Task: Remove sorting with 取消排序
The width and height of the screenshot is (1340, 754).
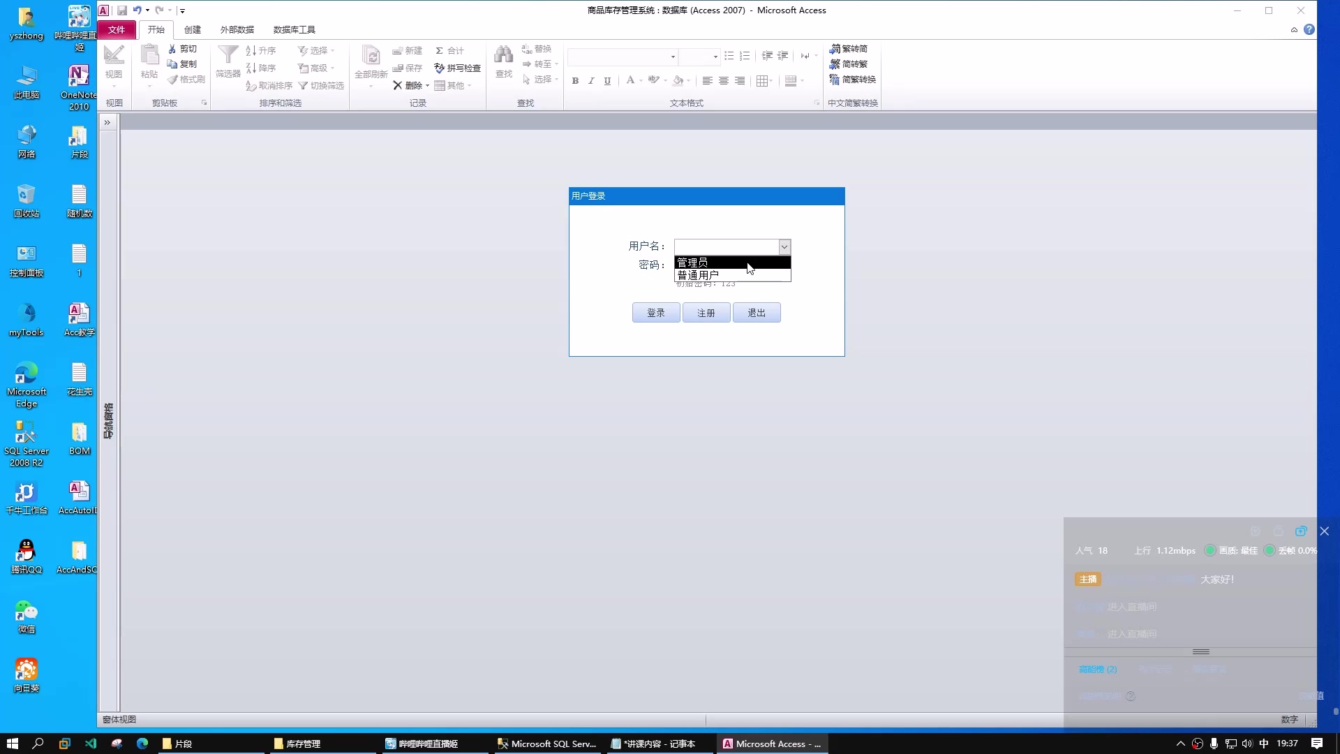Action: tap(269, 85)
